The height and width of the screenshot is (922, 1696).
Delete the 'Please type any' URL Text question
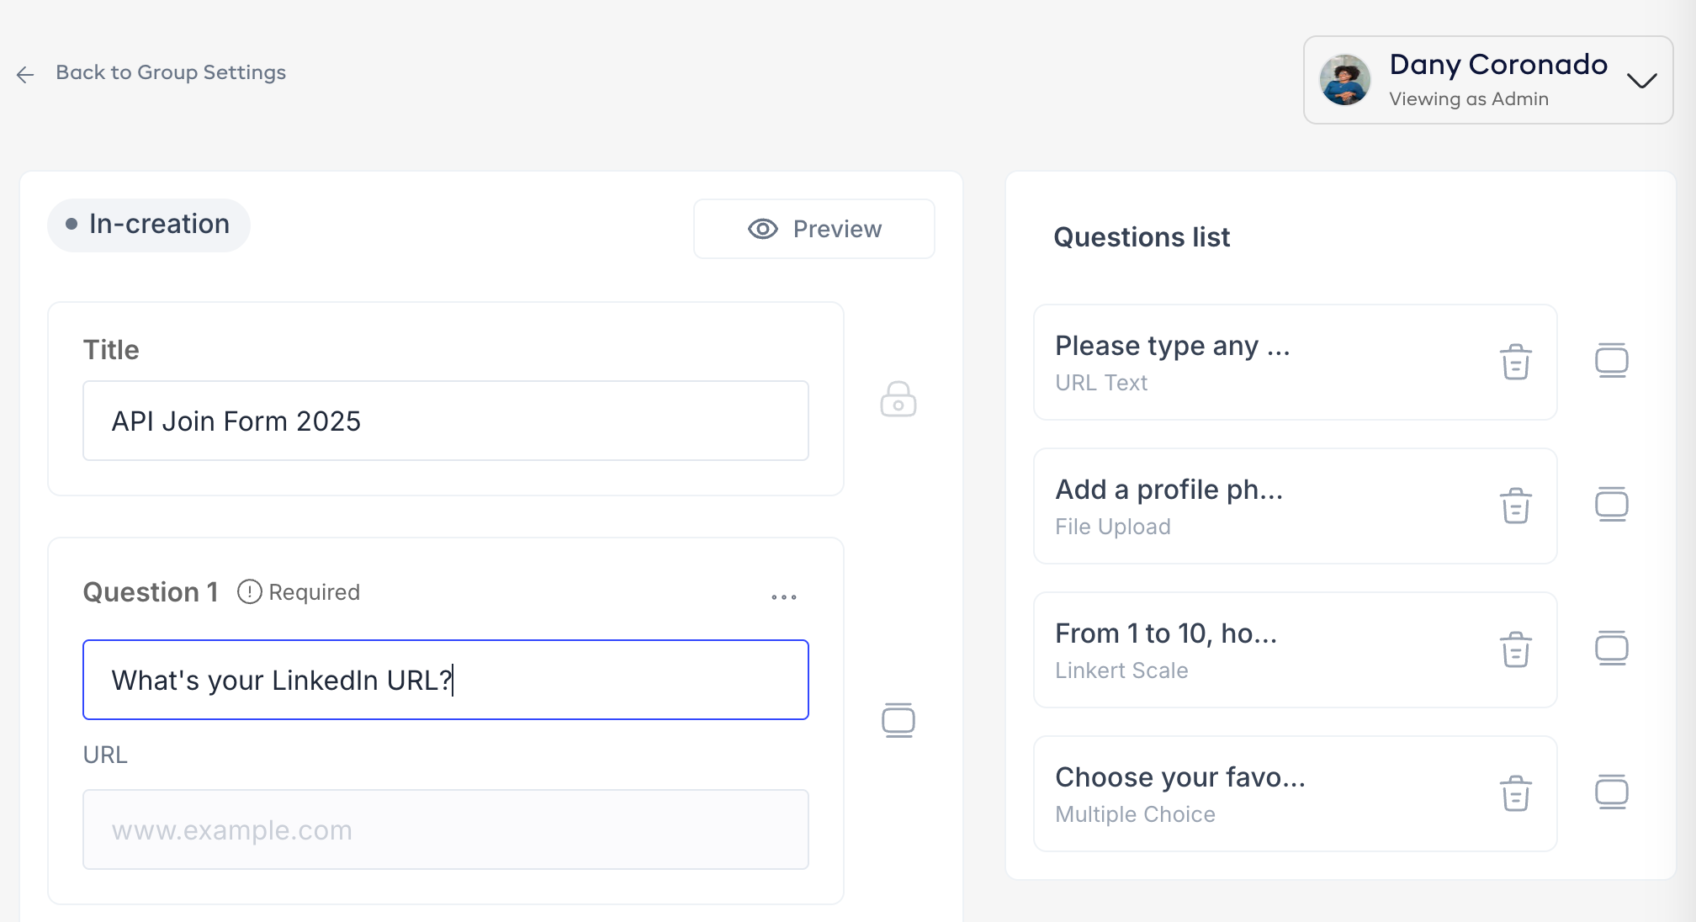click(x=1515, y=362)
